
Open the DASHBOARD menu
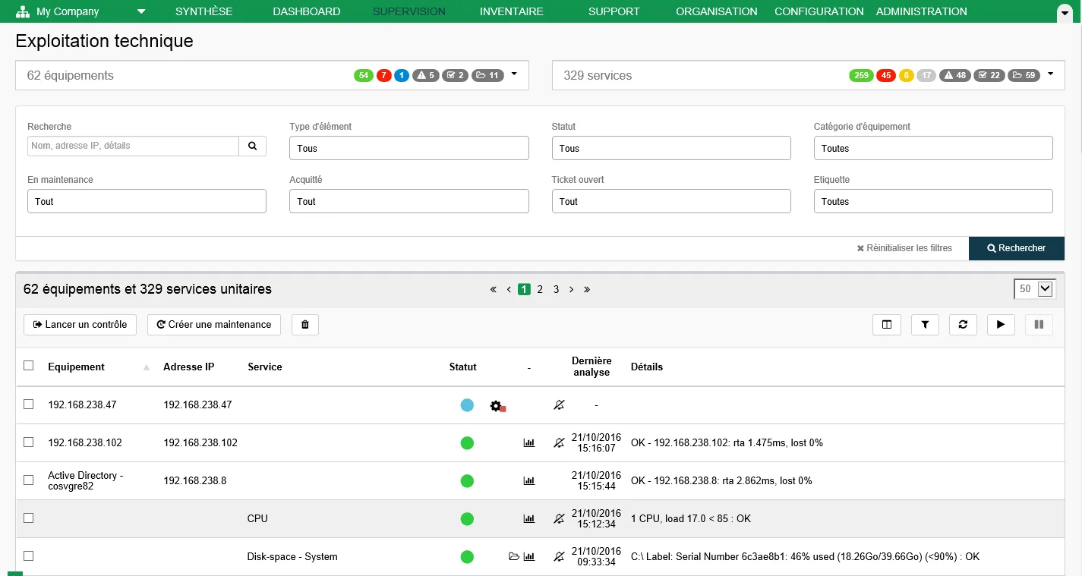[x=307, y=11]
